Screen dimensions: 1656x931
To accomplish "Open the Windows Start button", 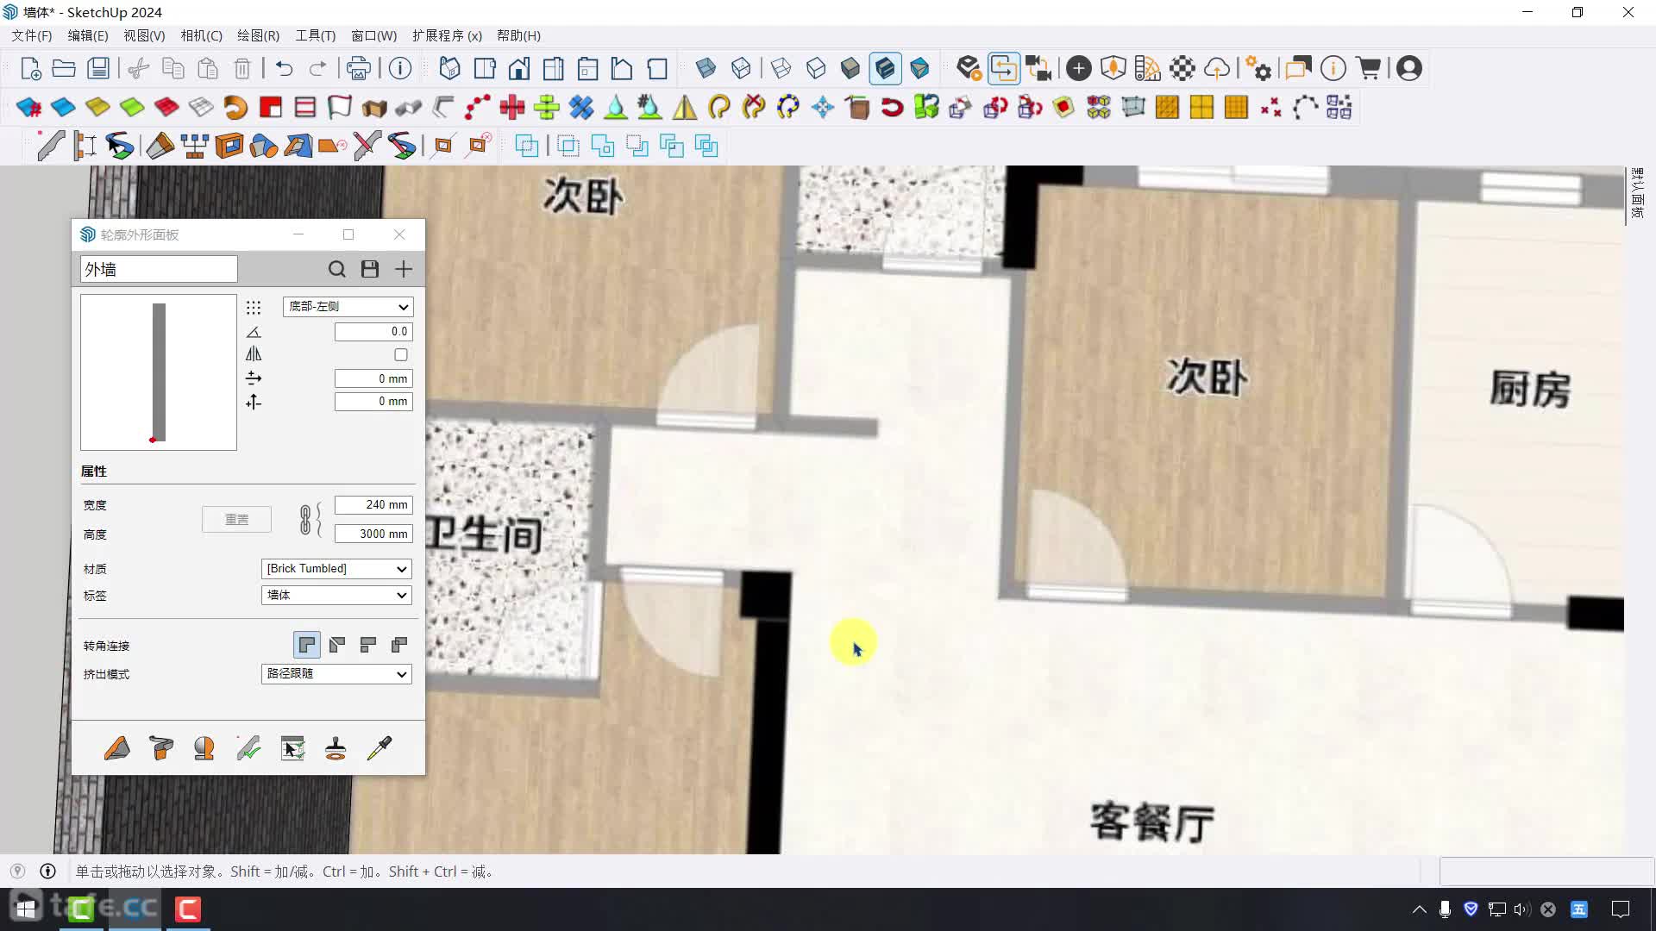I will tap(26, 909).
